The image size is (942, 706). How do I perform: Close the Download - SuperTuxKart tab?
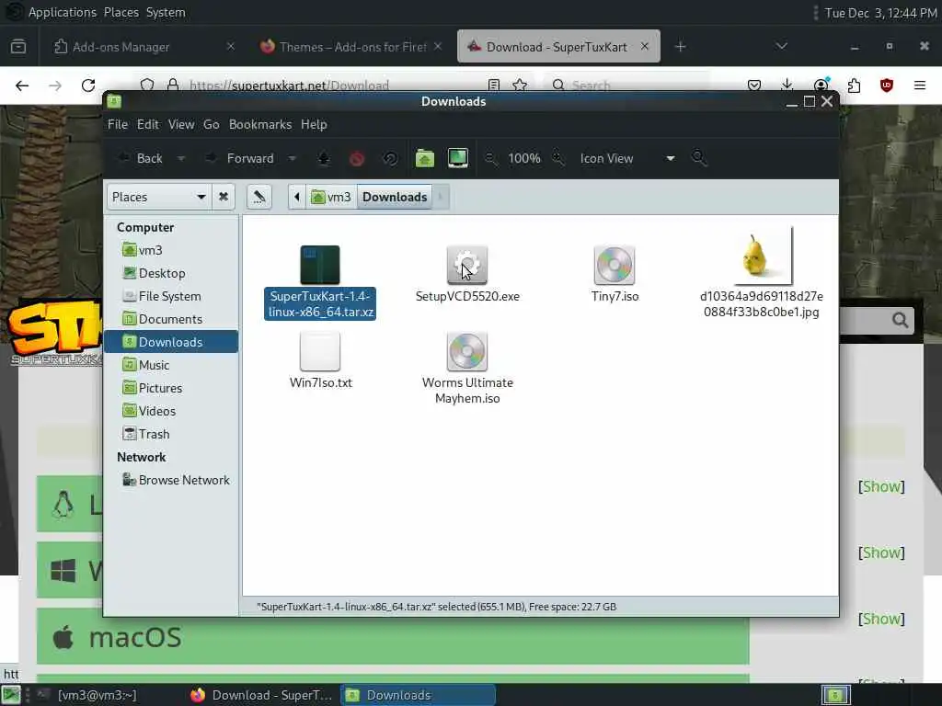[644, 46]
